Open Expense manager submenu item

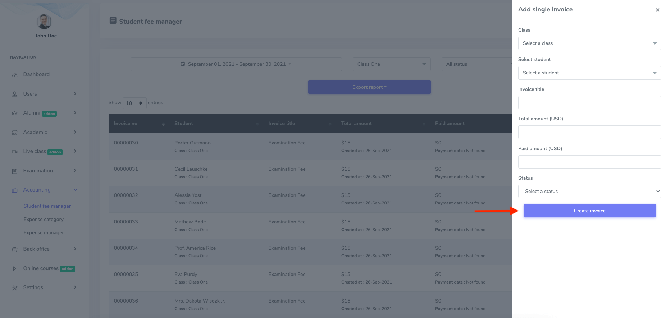(44, 233)
